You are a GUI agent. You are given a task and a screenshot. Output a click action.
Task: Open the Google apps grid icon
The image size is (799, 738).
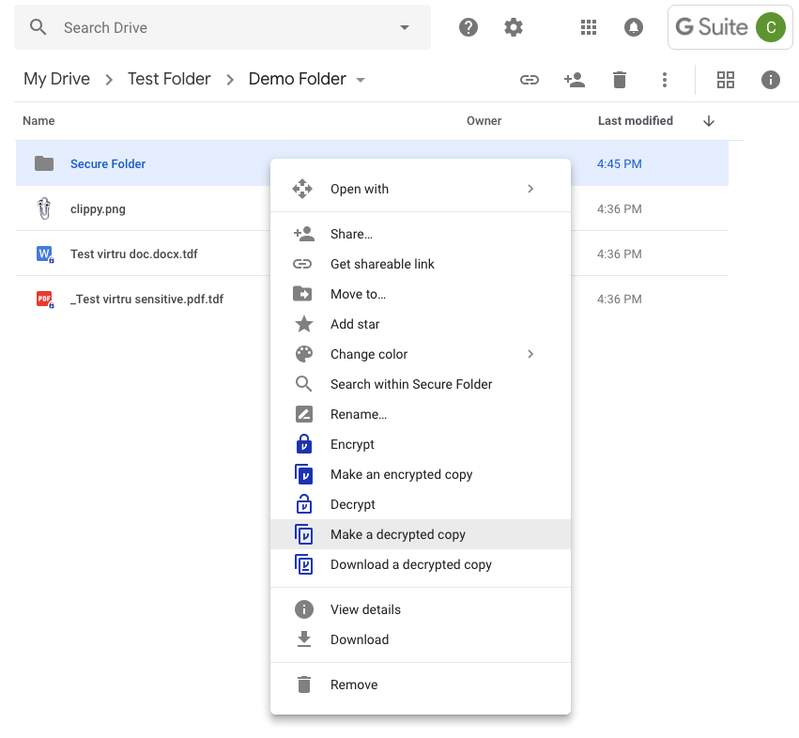pyautogui.click(x=589, y=27)
